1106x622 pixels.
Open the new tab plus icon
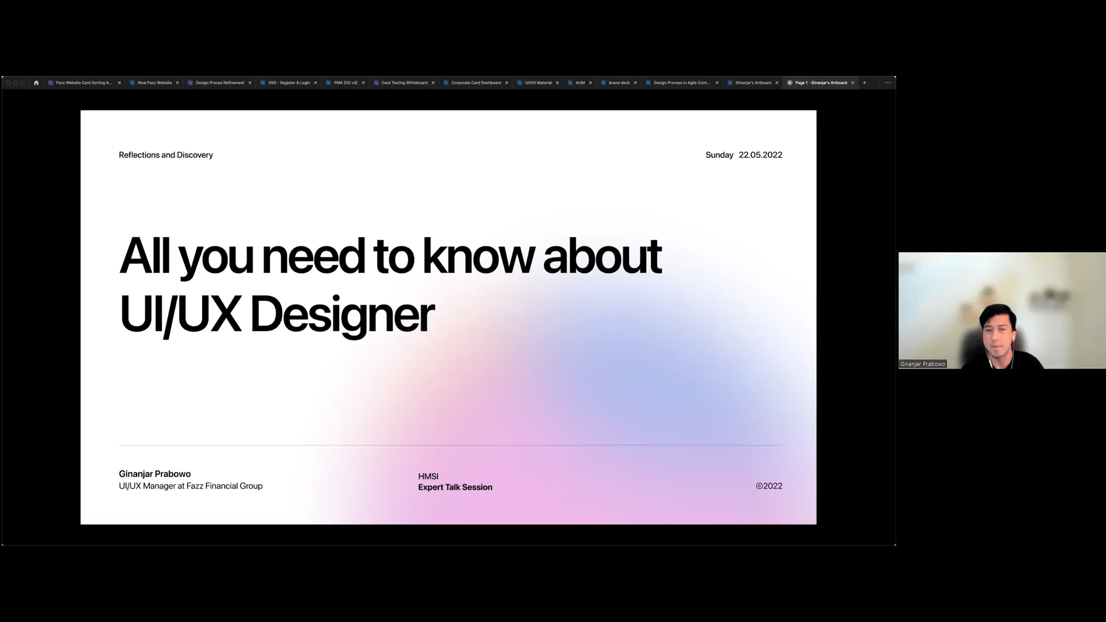864,83
